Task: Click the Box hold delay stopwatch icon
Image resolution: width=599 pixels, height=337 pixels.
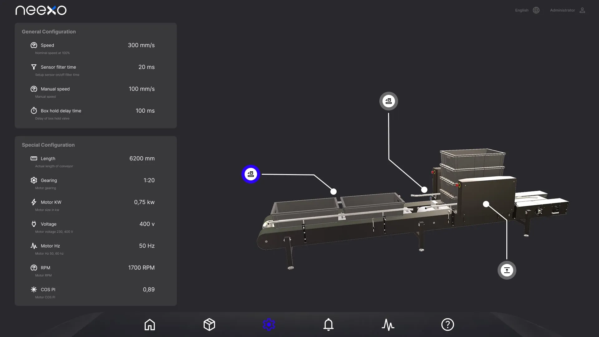Action: pyautogui.click(x=34, y=110)
